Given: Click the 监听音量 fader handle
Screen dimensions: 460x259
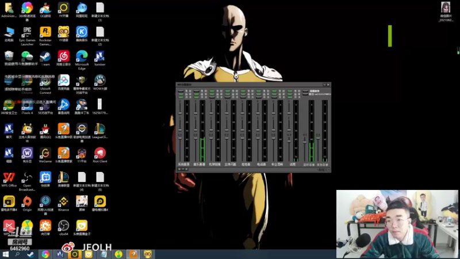Looking at the screenshot, I should (x=305, y=142).
